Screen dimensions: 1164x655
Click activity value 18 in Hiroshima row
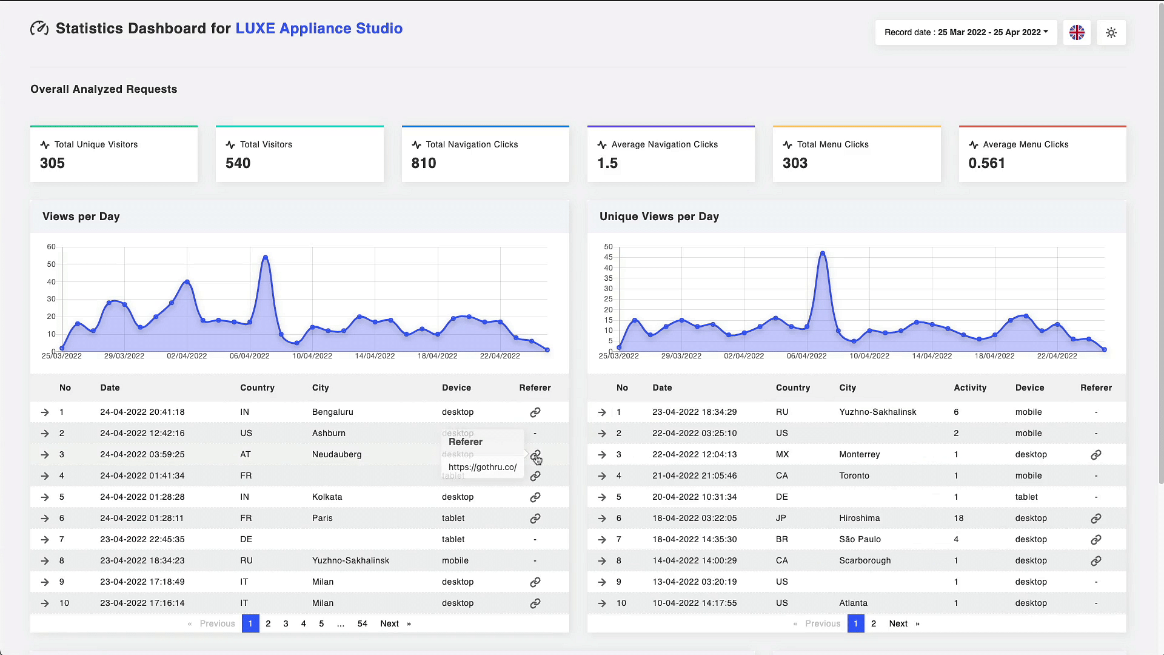(958, 519)
